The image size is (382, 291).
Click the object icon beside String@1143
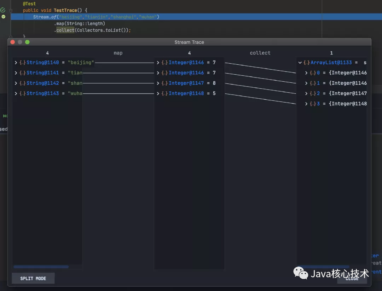point(22,93)
